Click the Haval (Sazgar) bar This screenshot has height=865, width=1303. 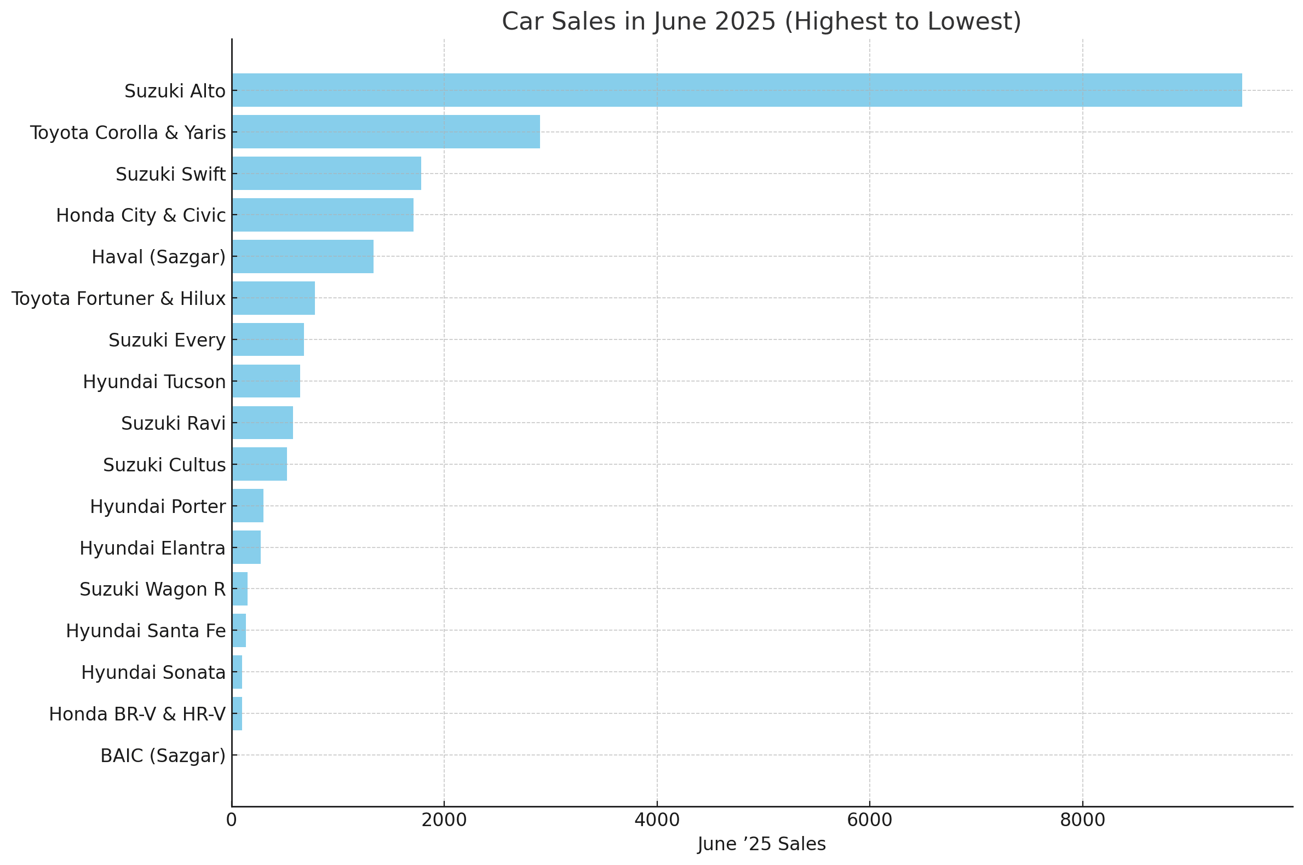coord(302,257)
